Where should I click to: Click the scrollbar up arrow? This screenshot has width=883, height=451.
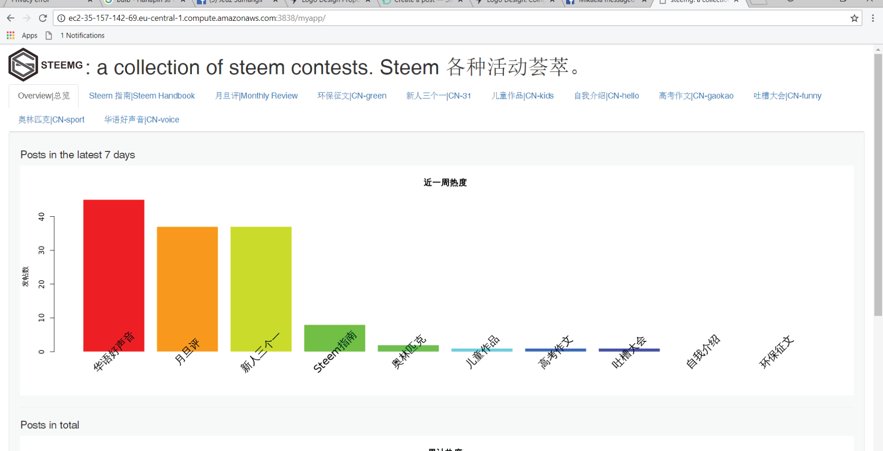click(x=878, y=49)
